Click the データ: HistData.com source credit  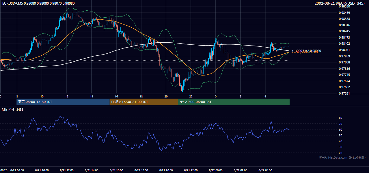coord(342,158)
